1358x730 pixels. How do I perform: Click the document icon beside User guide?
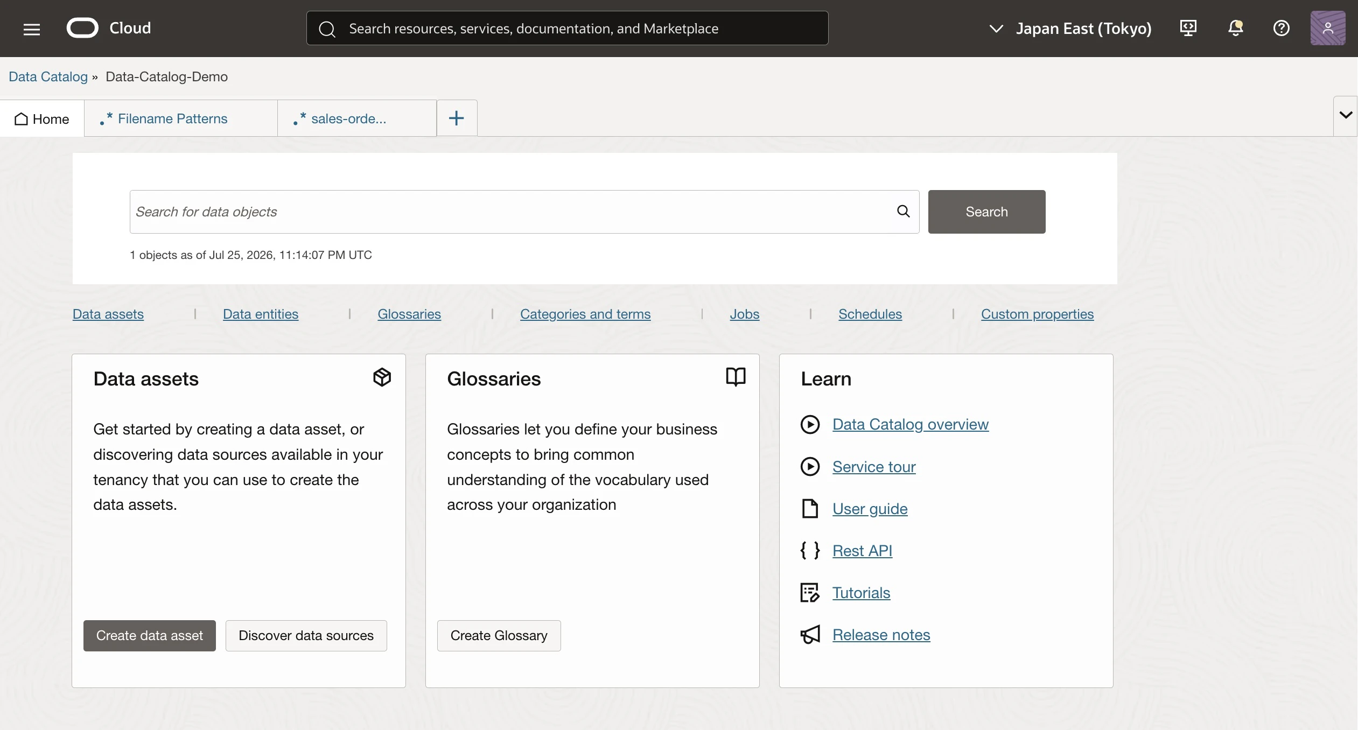point(810,508)
